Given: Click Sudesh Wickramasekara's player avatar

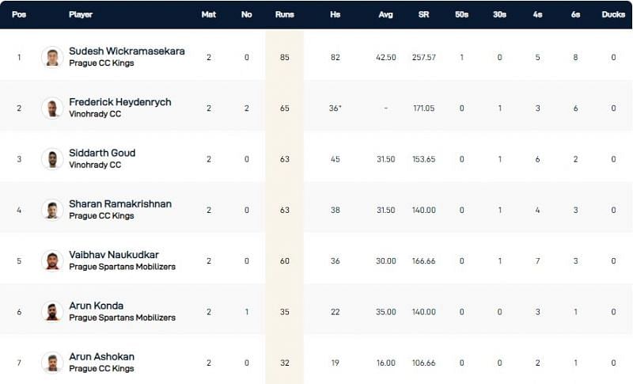Looking at the screenshot, I should pos(52,57).
